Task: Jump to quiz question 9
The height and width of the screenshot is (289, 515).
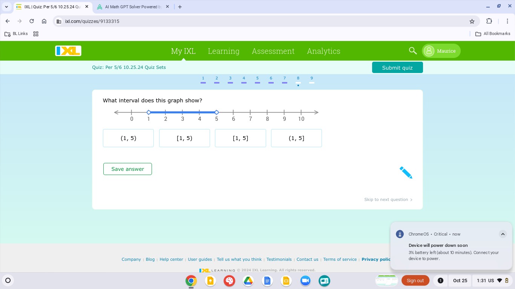Action: pos(312,79)
